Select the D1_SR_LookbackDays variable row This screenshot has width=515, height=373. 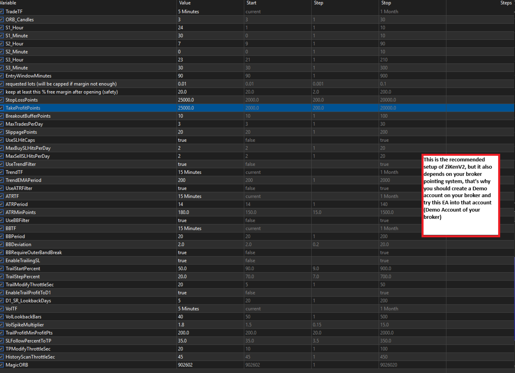257,301
